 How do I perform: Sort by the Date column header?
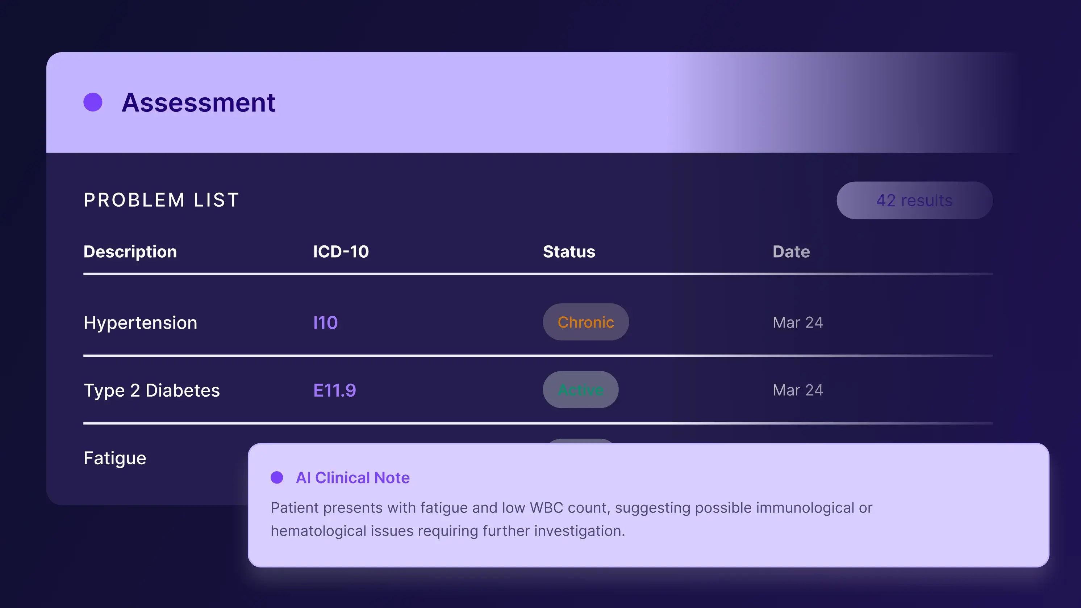click(791, 252)
